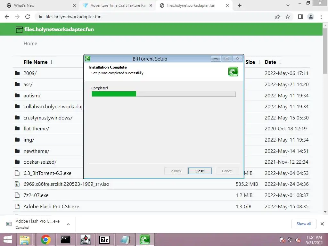Click the share page icon in address bar
This screenshot has width=328, height=246.
point(277,17)
